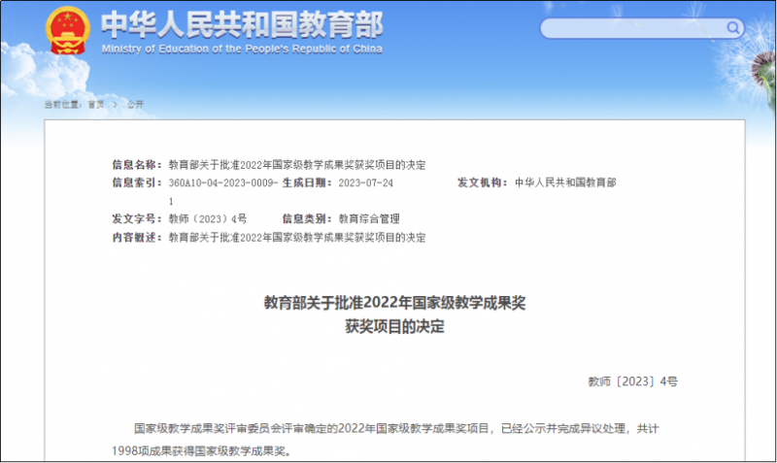Click the 中华人民共和国教育部 site title
The width and height of the screenshot is (777, 463).
click(x=242, y=24)
